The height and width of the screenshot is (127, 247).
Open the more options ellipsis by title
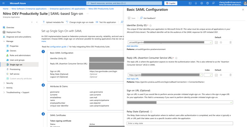88,14
